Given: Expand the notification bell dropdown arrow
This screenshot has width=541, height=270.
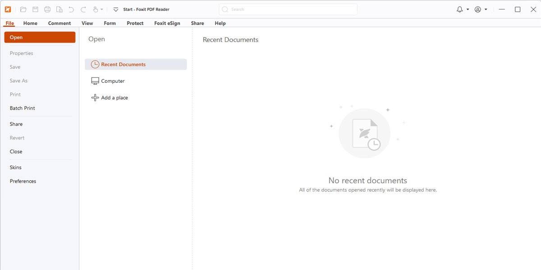Looking at the screenshot, I should (468, 9).
